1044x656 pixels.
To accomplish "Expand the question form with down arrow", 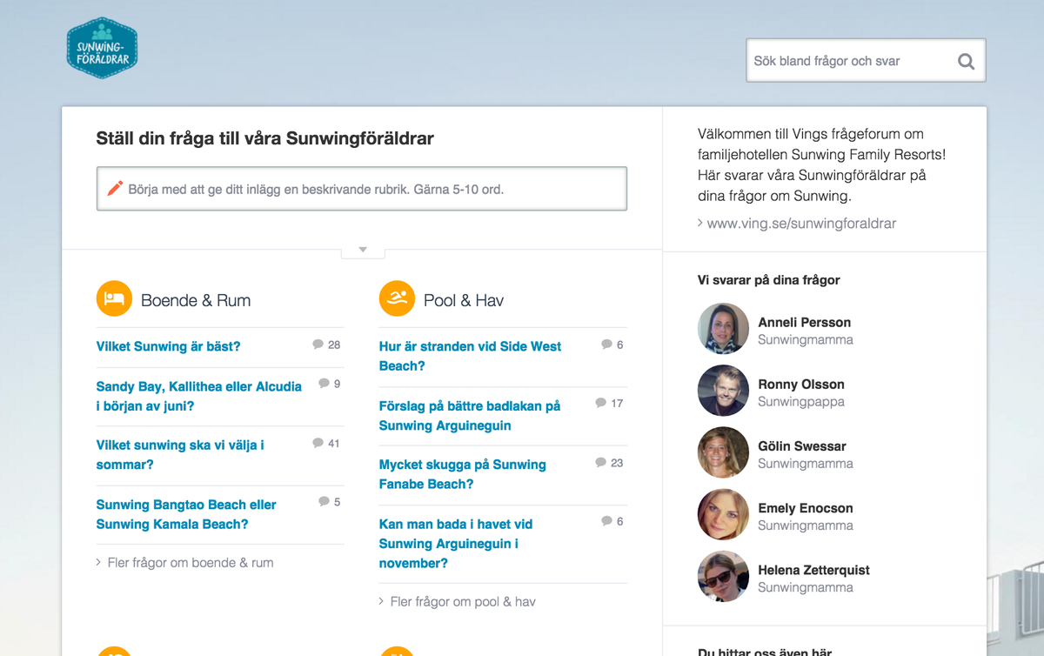I will 363,251.
